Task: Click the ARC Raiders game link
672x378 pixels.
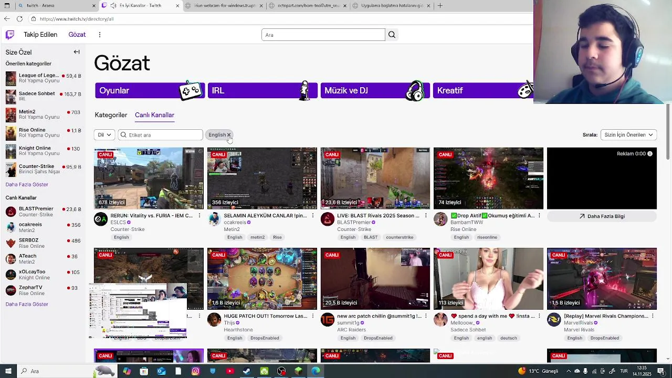Action: pos(352,330)
